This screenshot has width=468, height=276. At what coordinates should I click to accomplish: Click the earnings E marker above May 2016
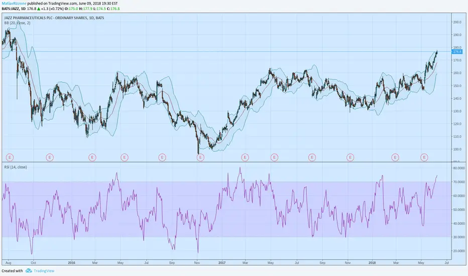125,157
